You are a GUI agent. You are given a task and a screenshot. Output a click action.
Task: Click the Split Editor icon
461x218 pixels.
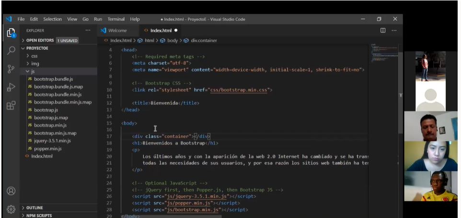[x=383, y=31]
